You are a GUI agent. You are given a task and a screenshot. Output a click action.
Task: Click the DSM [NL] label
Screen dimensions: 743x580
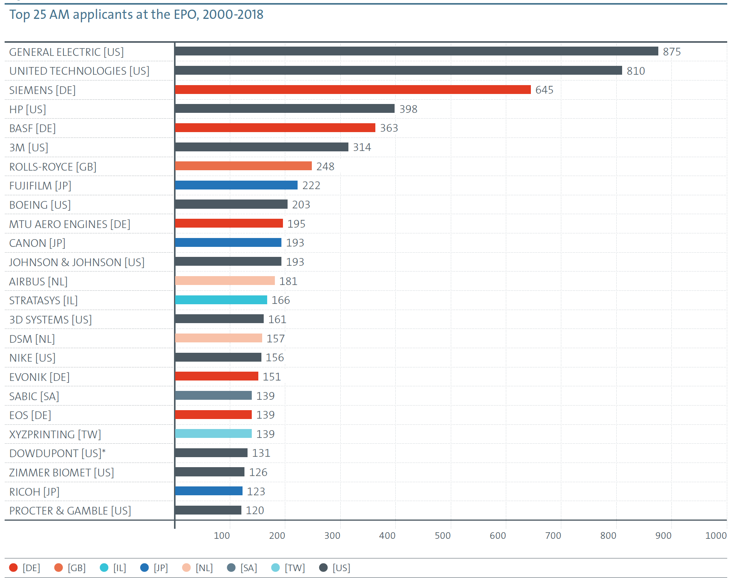(32, 339)
